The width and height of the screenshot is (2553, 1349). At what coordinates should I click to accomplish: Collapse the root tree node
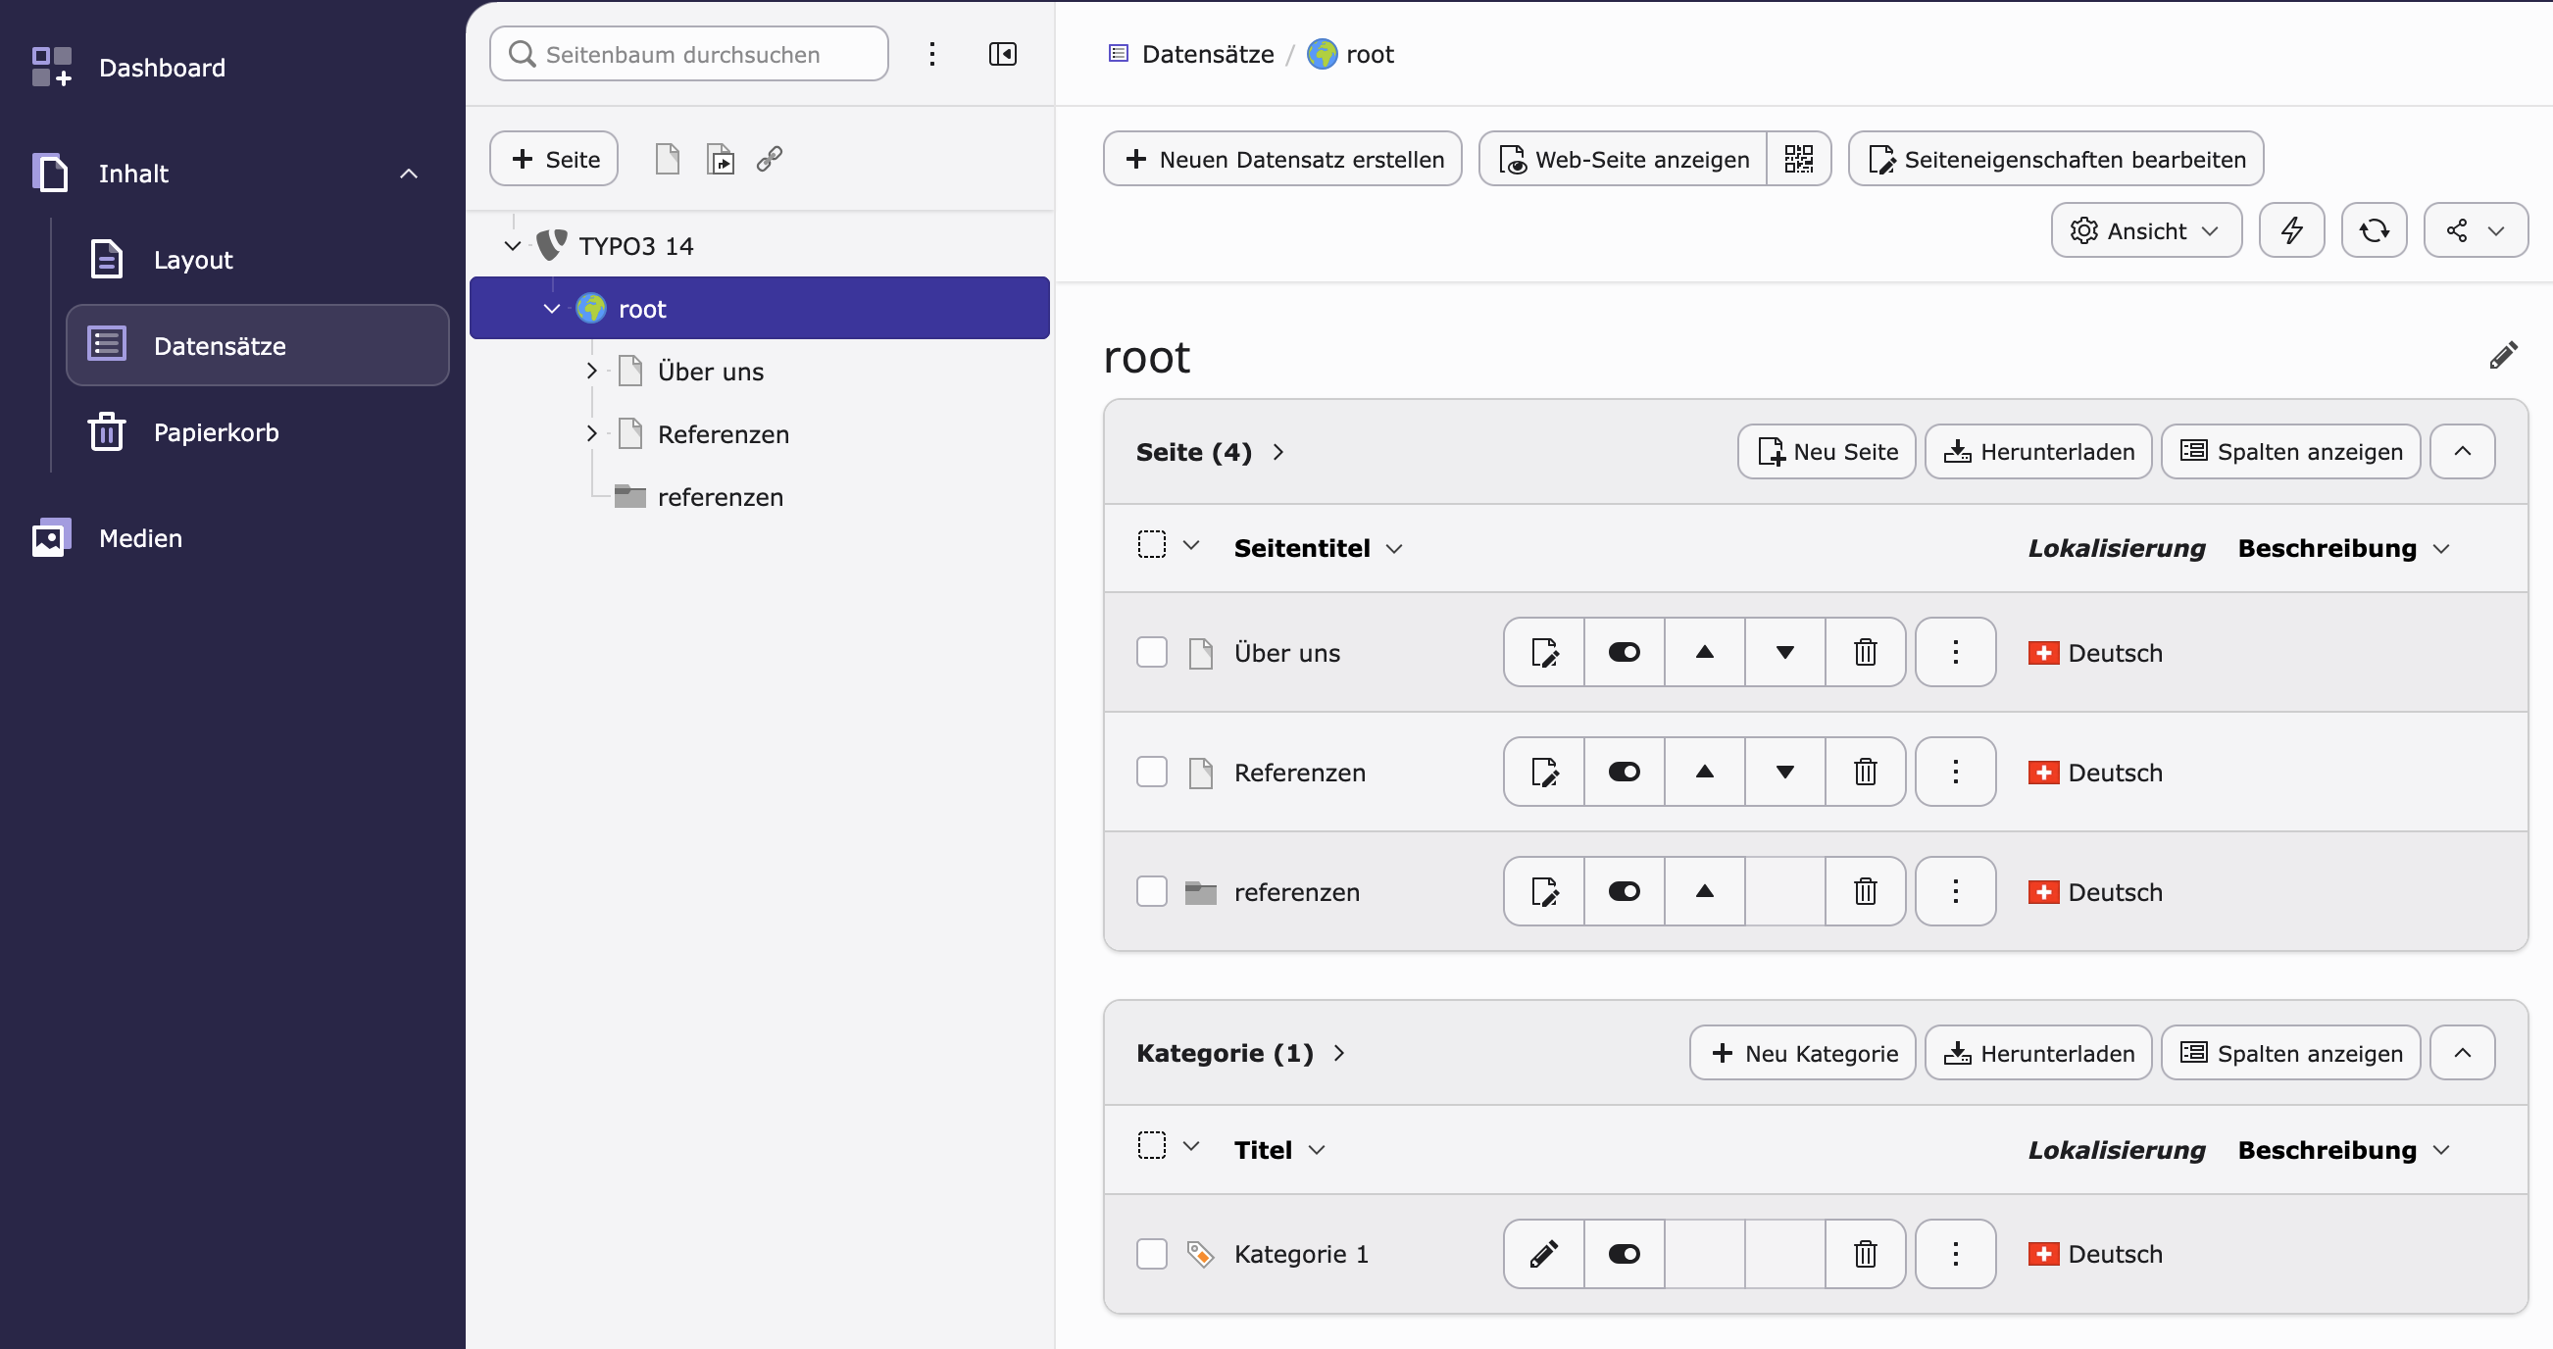552,308
